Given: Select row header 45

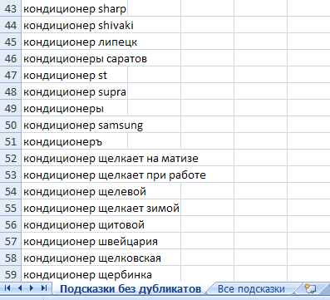Looking at the screenshot, I should tap(11, 42).
